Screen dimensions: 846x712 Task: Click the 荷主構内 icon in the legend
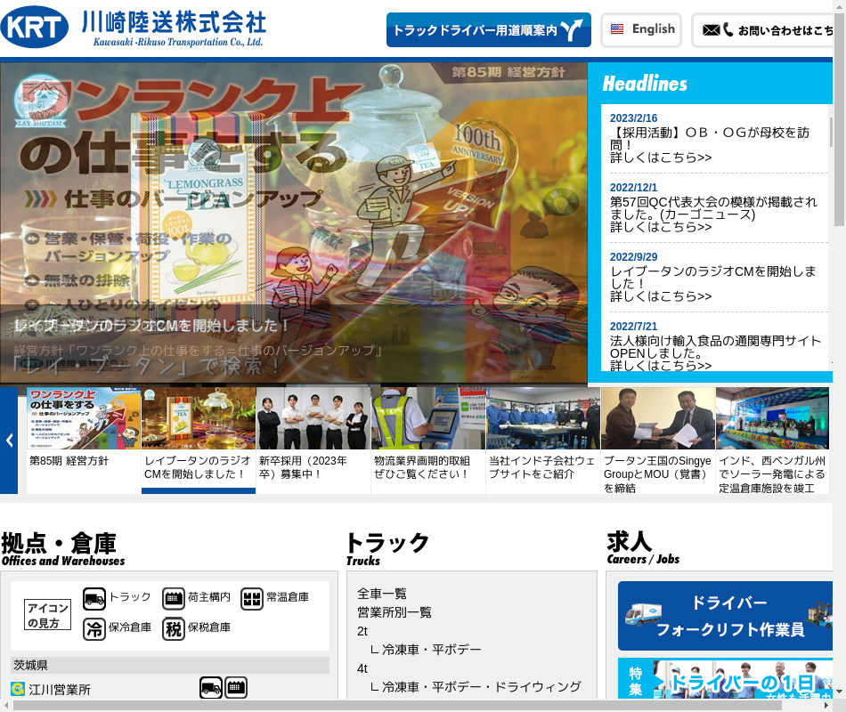173,599
